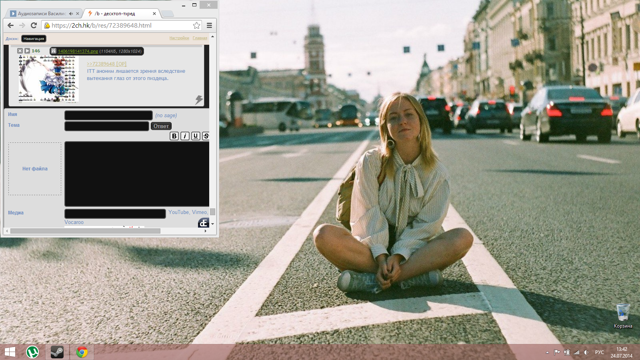Switch to the Аудиозаписи tab

click(42, 14)
